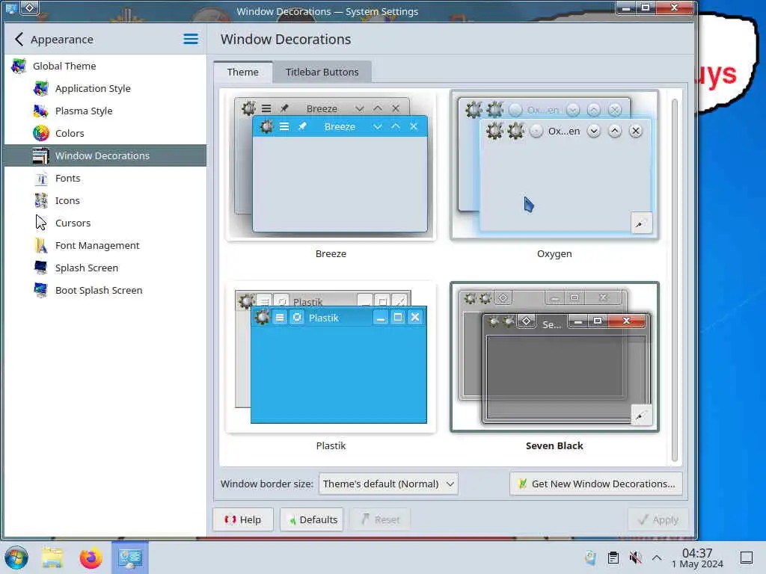The height and width of the screenshot is (574, 766).
Task: Click the Breeze theme label
Action: pyautogui.click(x=331, y=254)
